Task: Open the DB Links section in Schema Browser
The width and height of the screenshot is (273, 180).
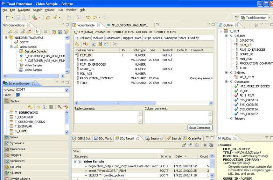Action: point(36,167)
